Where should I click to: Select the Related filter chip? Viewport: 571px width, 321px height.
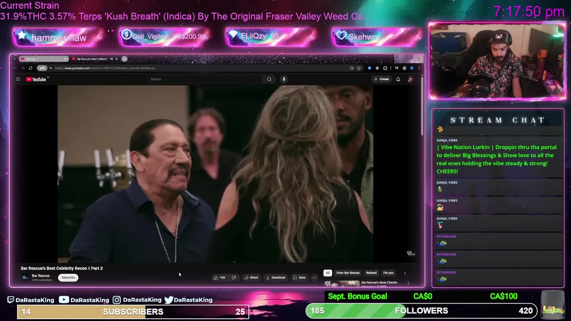pos(371,273)
